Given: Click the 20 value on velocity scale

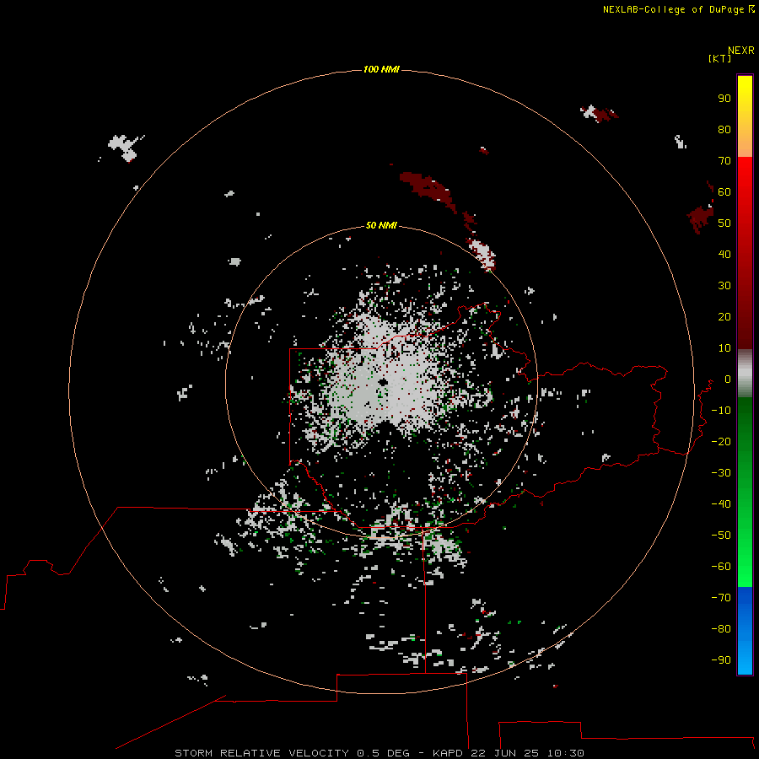Looking at the screenshot, I should point(724,316).
